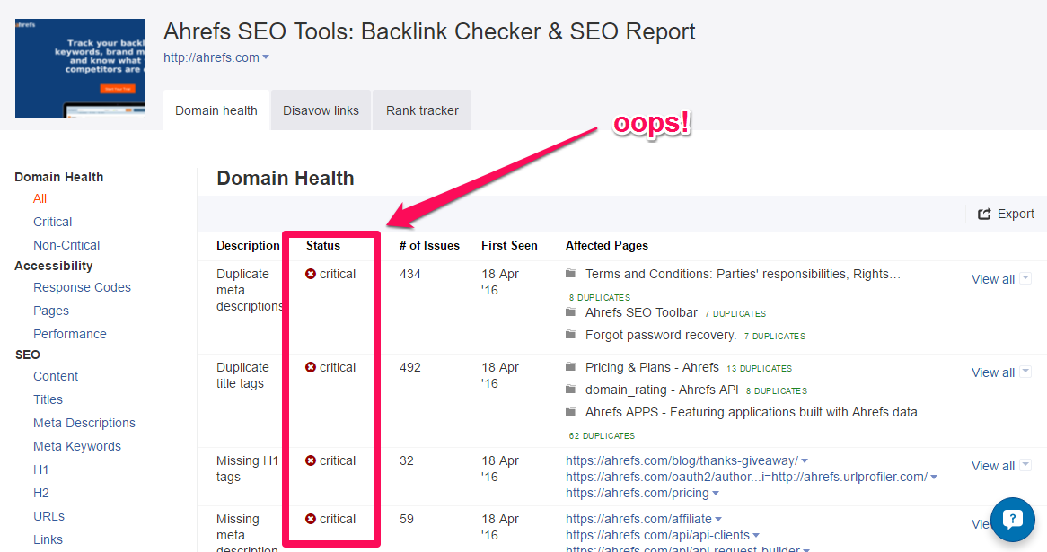This screenshot has width=1047, height=552.
Task: Click View all for Missing H1 tags
Action: tap(993, 466)
